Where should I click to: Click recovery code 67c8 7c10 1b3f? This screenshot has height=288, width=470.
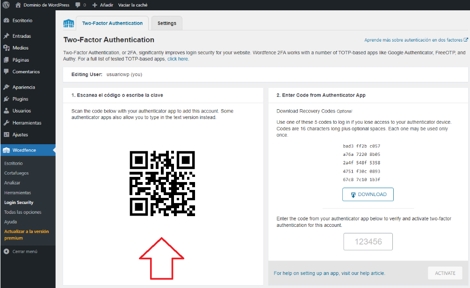pyautogui.click(x=362, y=180)
